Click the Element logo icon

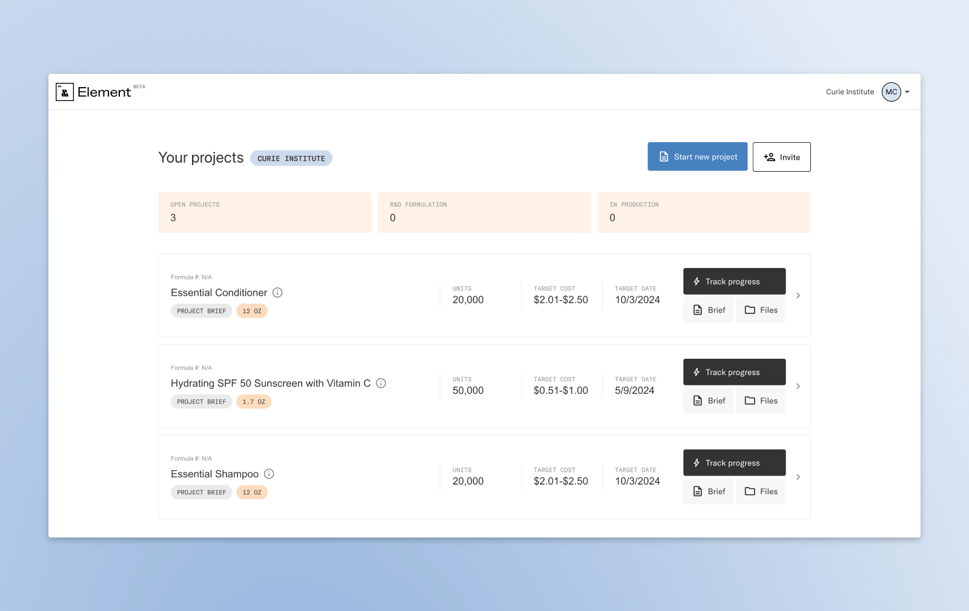pyautogui.click(x=65, y=92)
